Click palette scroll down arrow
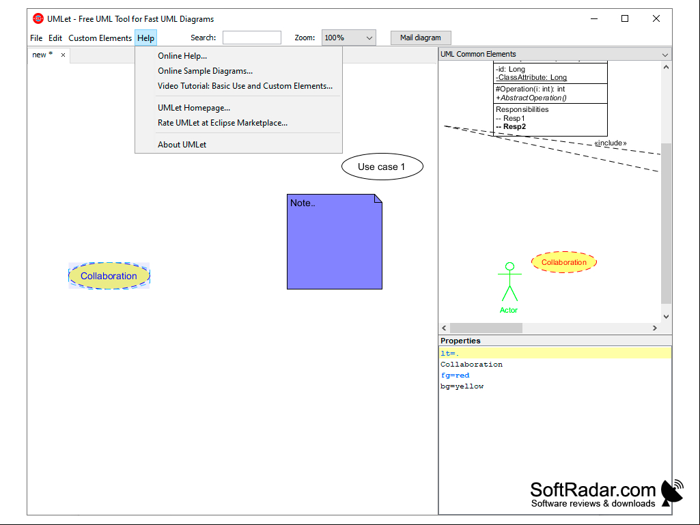The height and width of the screenshot is (525, 700). click(x=666, y=317)
